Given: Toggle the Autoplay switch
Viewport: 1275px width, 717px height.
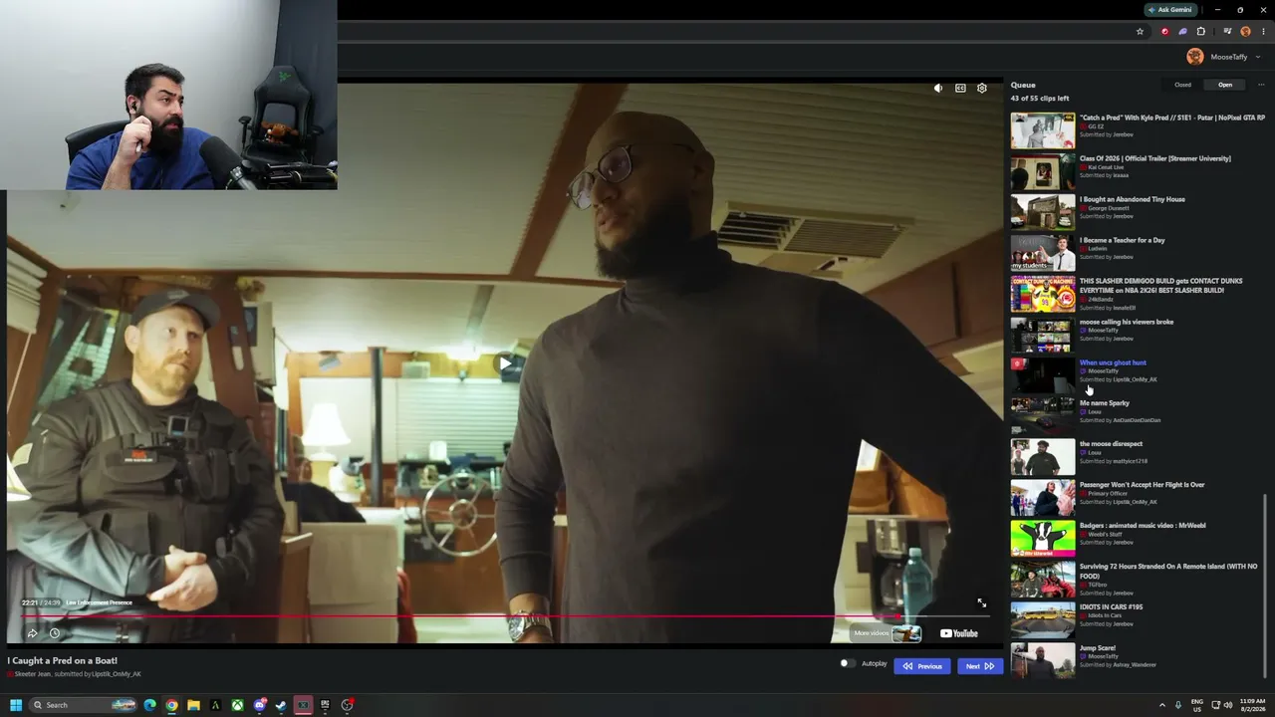Looking at the screenshot, I should coord(847,663).
